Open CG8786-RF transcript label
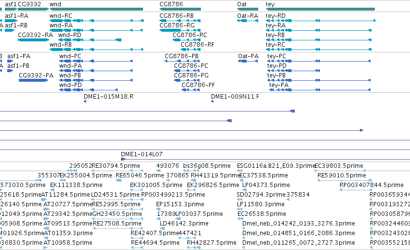The width and height of the screenshot is (410, 250). coord(198,45)
